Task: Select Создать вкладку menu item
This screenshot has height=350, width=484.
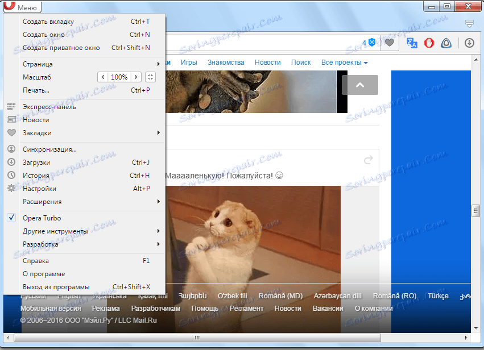Action: click(92, 22)
